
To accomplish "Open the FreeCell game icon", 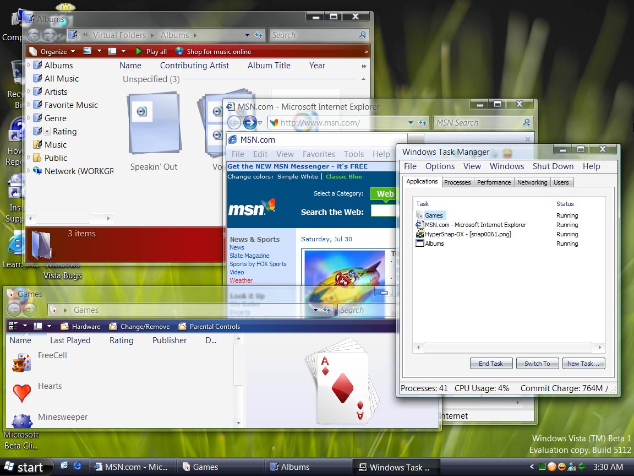I will 21,363.
